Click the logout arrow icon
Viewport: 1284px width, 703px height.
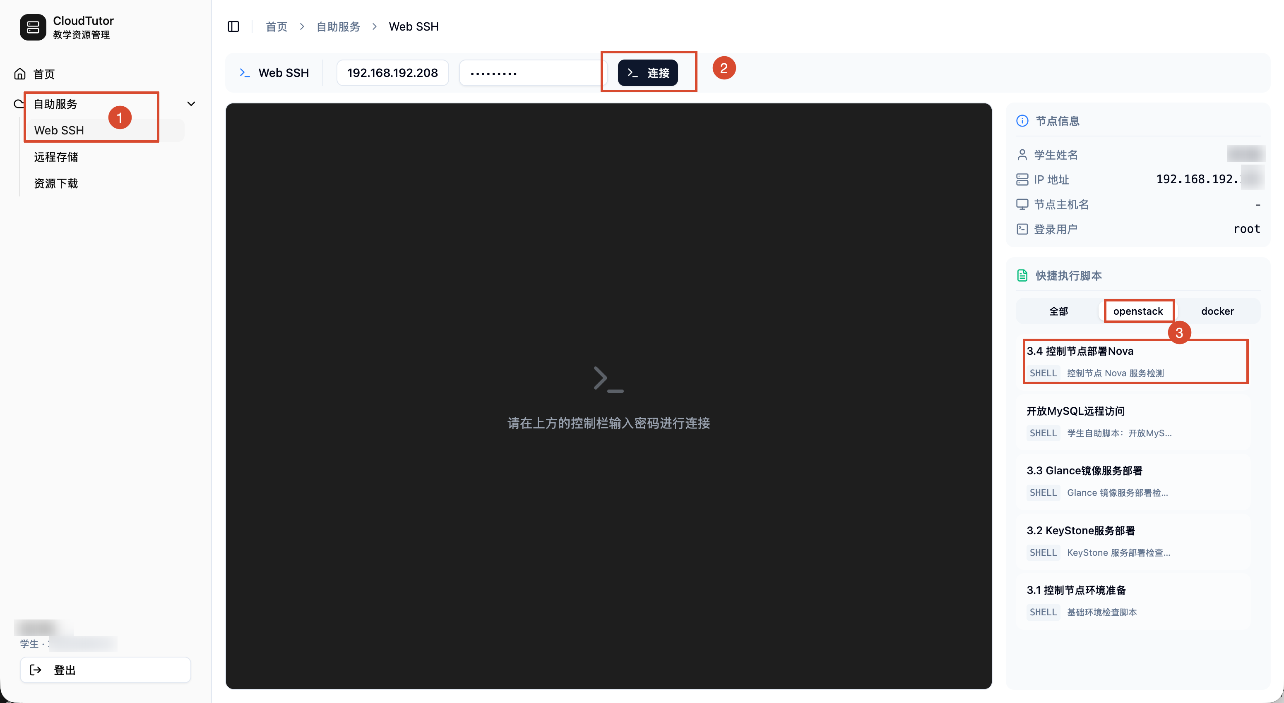(36, 670)
